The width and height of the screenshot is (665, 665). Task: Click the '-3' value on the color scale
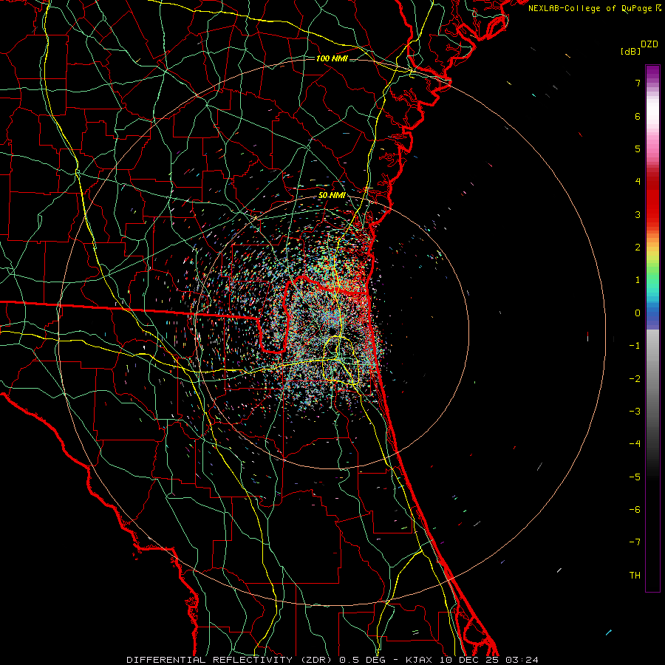pyautogui.click(x=635, y=411)
